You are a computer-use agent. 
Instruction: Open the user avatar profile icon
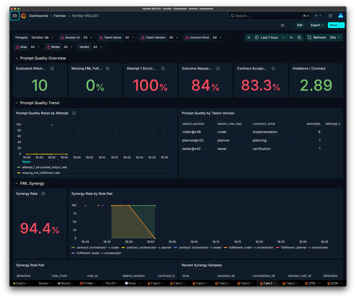pos(341,16)
